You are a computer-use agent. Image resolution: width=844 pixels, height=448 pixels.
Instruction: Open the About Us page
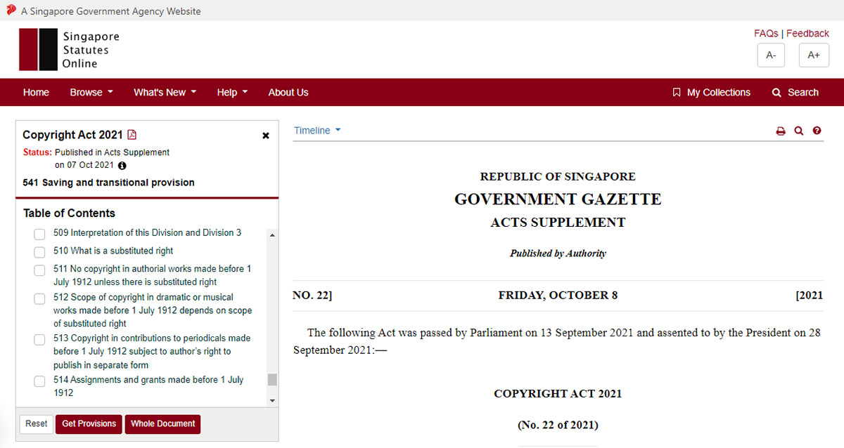288,92
